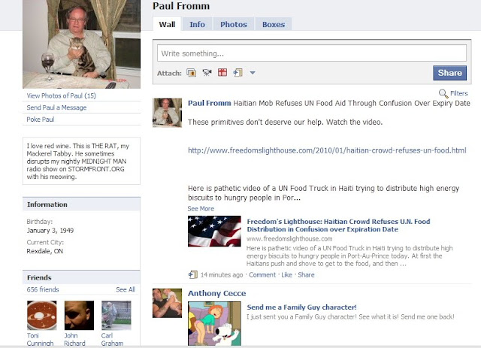The image size is (481, 348).
Task: Open the Photos tab
Action: [x=234, y=24]
